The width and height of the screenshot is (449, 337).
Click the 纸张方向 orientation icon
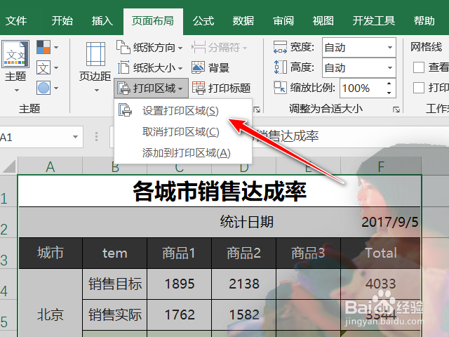123,47
